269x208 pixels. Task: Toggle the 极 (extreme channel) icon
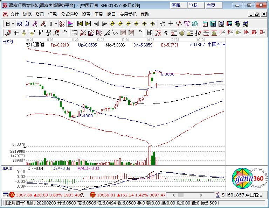tap(62, 24)
